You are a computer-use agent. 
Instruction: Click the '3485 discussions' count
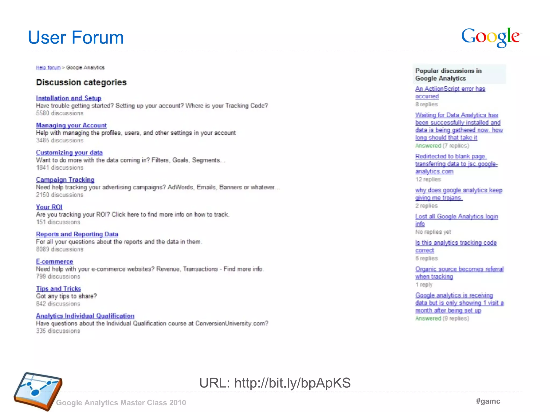click(x=60, y=140)
